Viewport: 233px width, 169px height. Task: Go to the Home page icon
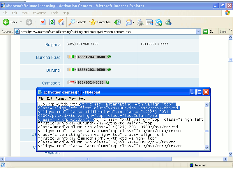61,22
